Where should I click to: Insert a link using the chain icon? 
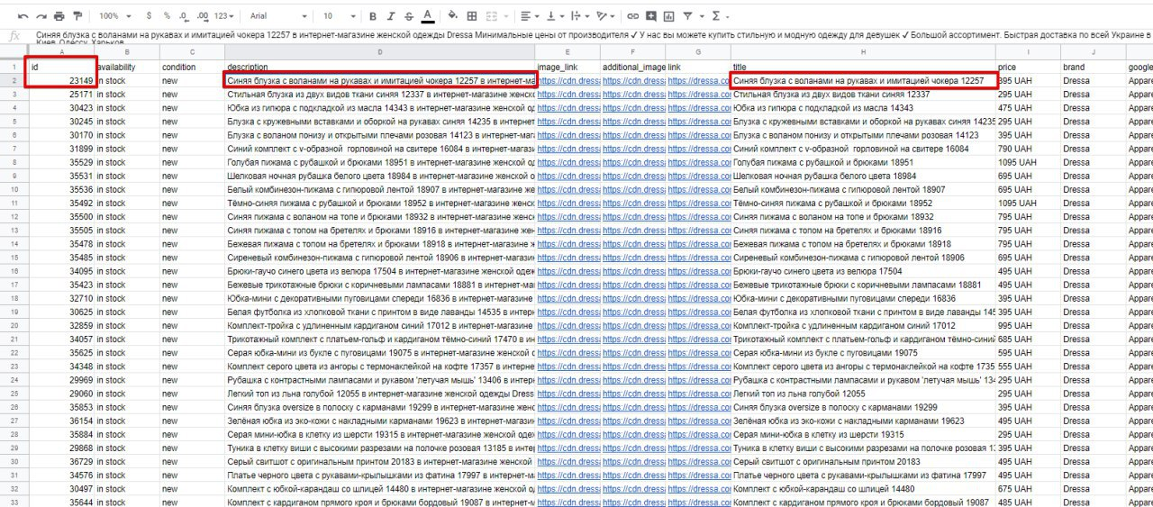(x=633, y=16)
